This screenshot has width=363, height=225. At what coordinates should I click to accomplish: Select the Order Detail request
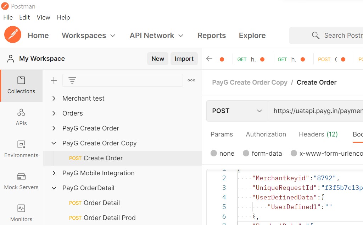(122, 203)
